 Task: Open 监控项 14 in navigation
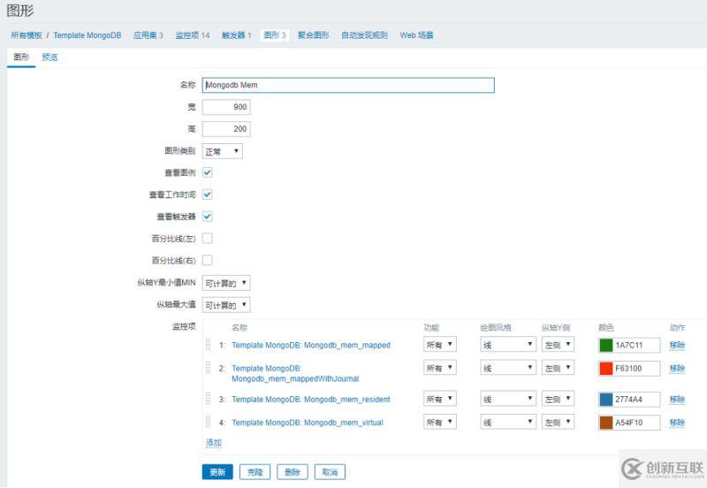point(192,34)
